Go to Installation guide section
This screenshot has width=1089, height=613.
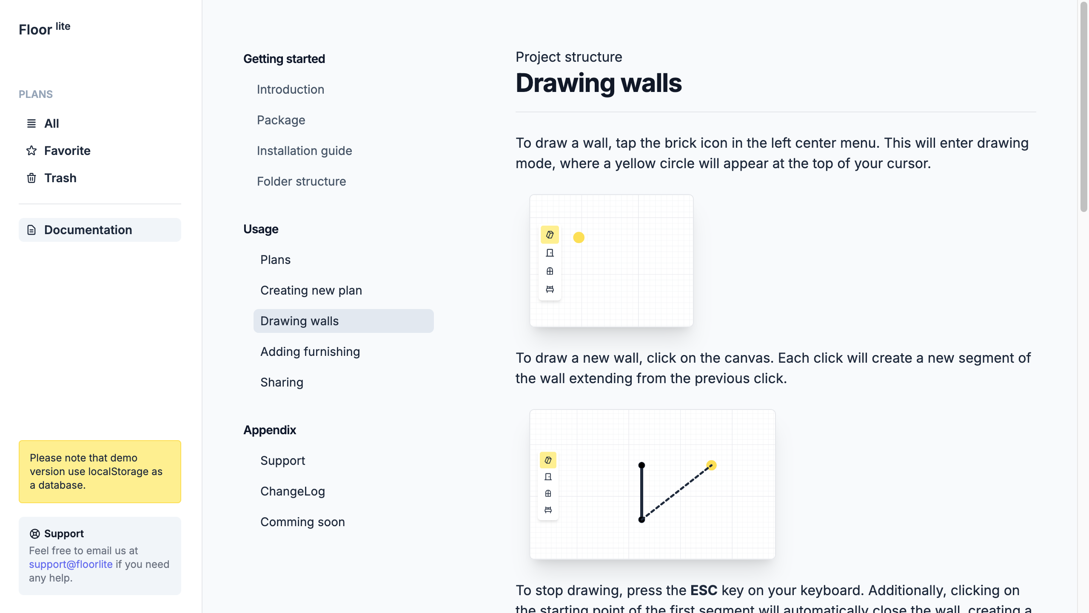point(305,151)
